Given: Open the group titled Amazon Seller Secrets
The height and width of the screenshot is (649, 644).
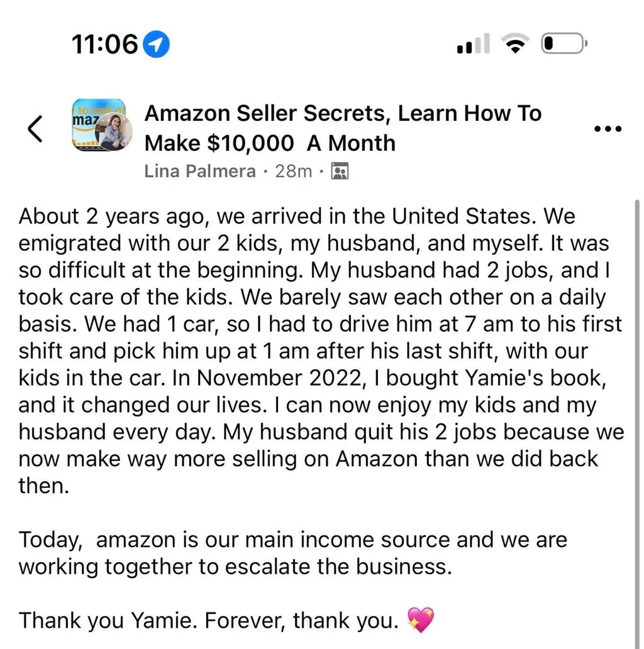Looking at the screenshot, I should coord(343,113).
